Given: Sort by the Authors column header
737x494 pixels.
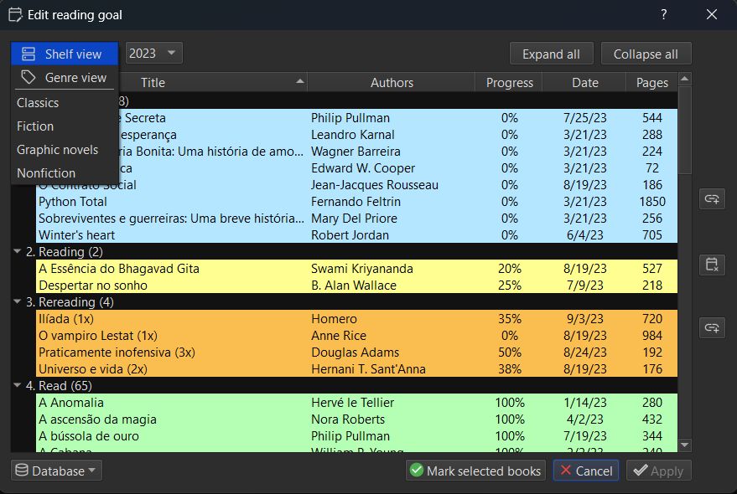Looking at the screenshot, I should click(x=392, y=83).
